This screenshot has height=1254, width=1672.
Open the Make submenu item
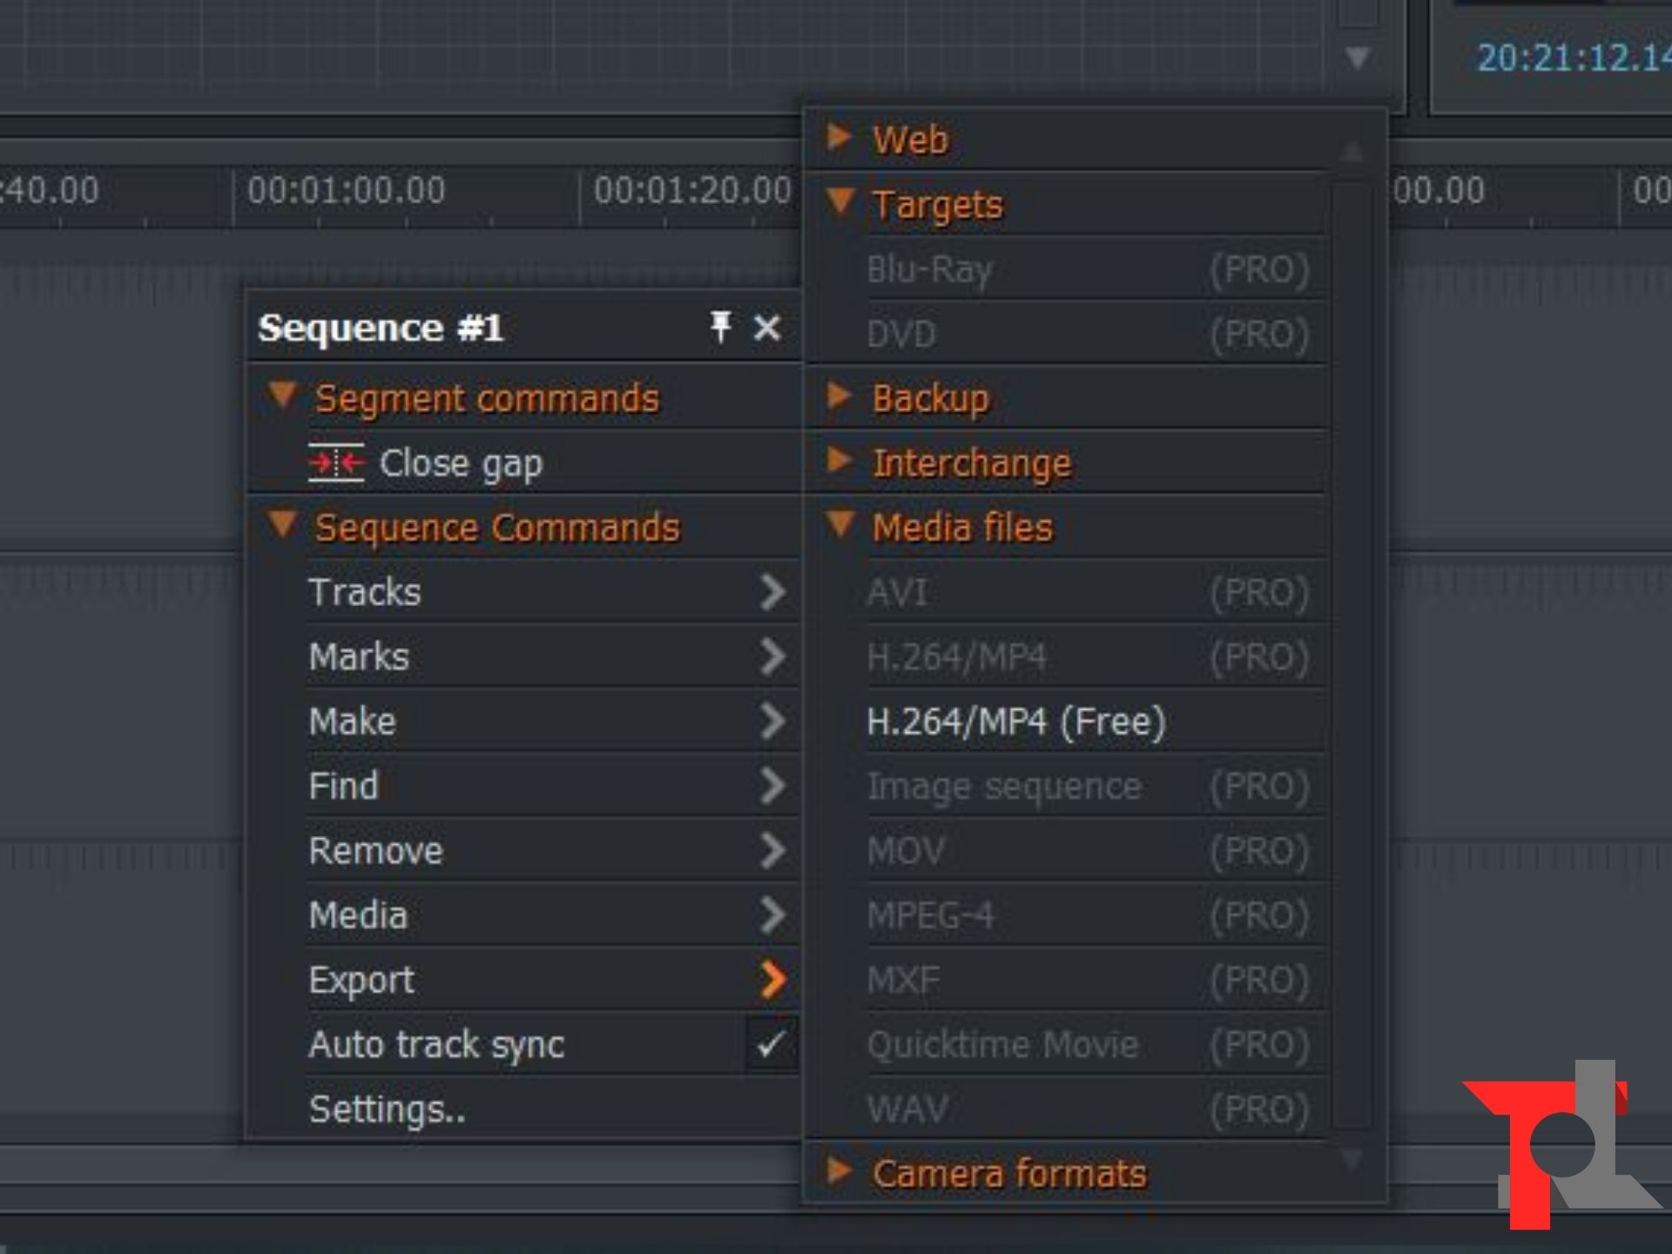point(353,722)
